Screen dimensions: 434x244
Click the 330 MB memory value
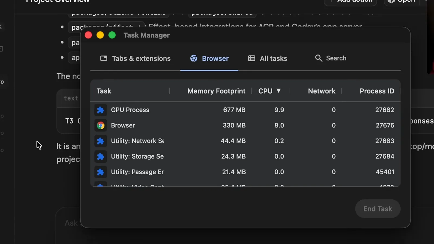pyautogui.click(x=234, y=125)
